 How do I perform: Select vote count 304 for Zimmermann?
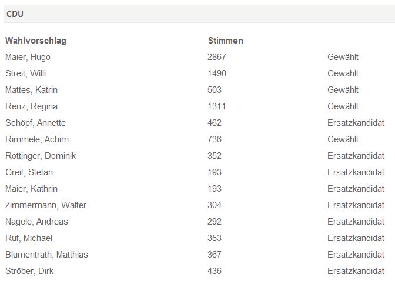pyautogui.click(x=215, y=205)
